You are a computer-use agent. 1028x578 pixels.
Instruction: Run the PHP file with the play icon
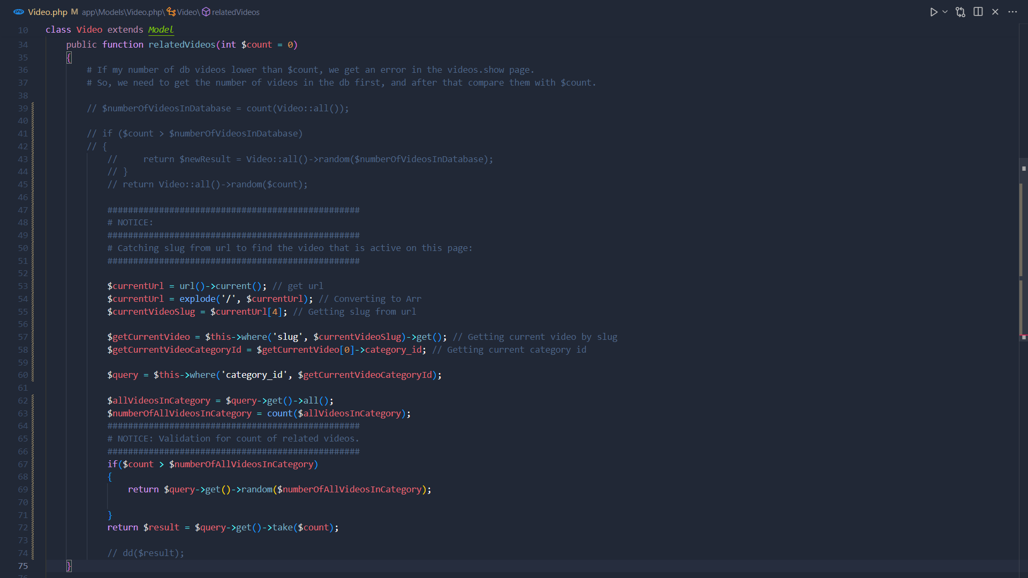(x=933, y=12)
